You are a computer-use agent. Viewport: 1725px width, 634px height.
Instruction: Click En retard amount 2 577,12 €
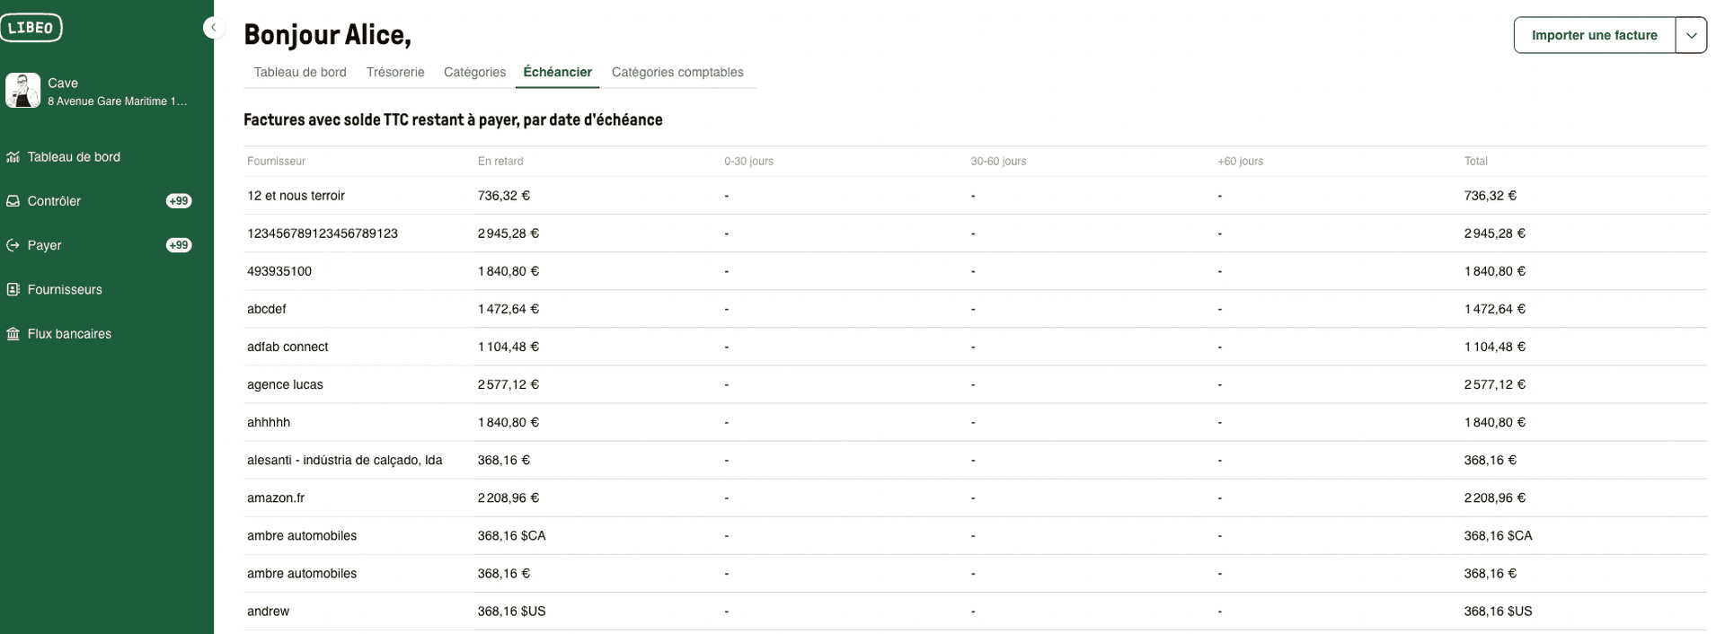tap(509, 384)
